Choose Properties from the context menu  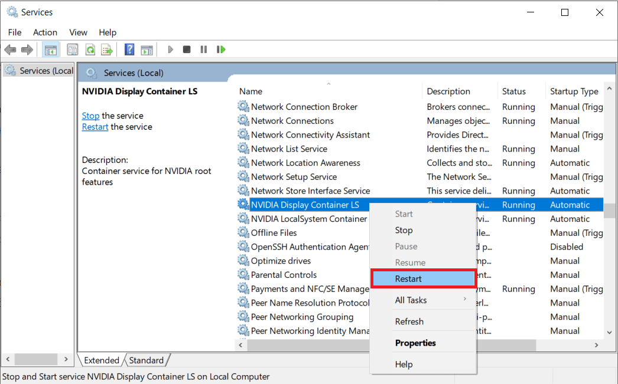[x=423, y=343]
